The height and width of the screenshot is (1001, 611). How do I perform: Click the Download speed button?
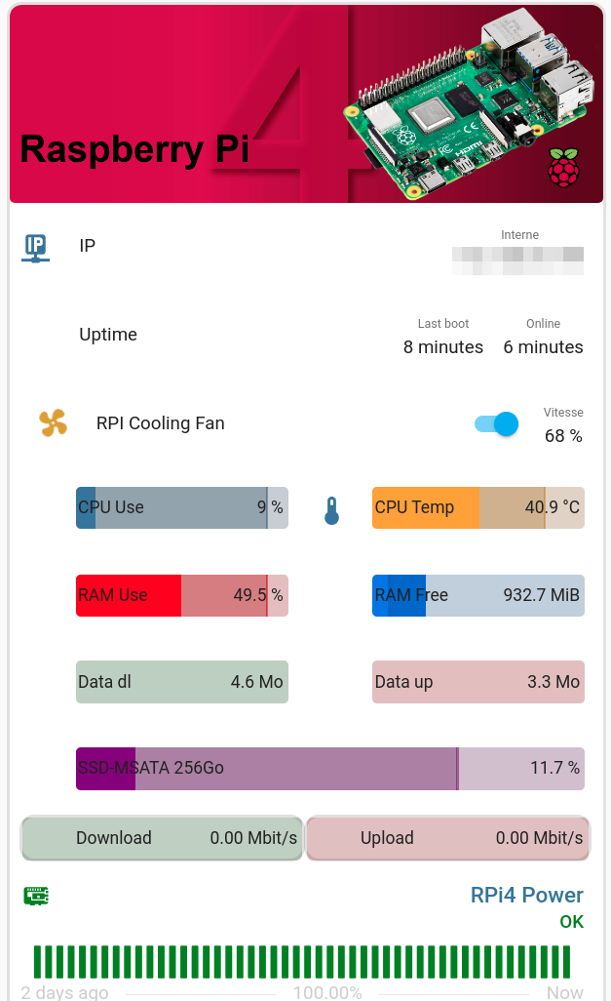tap(162, 837)
